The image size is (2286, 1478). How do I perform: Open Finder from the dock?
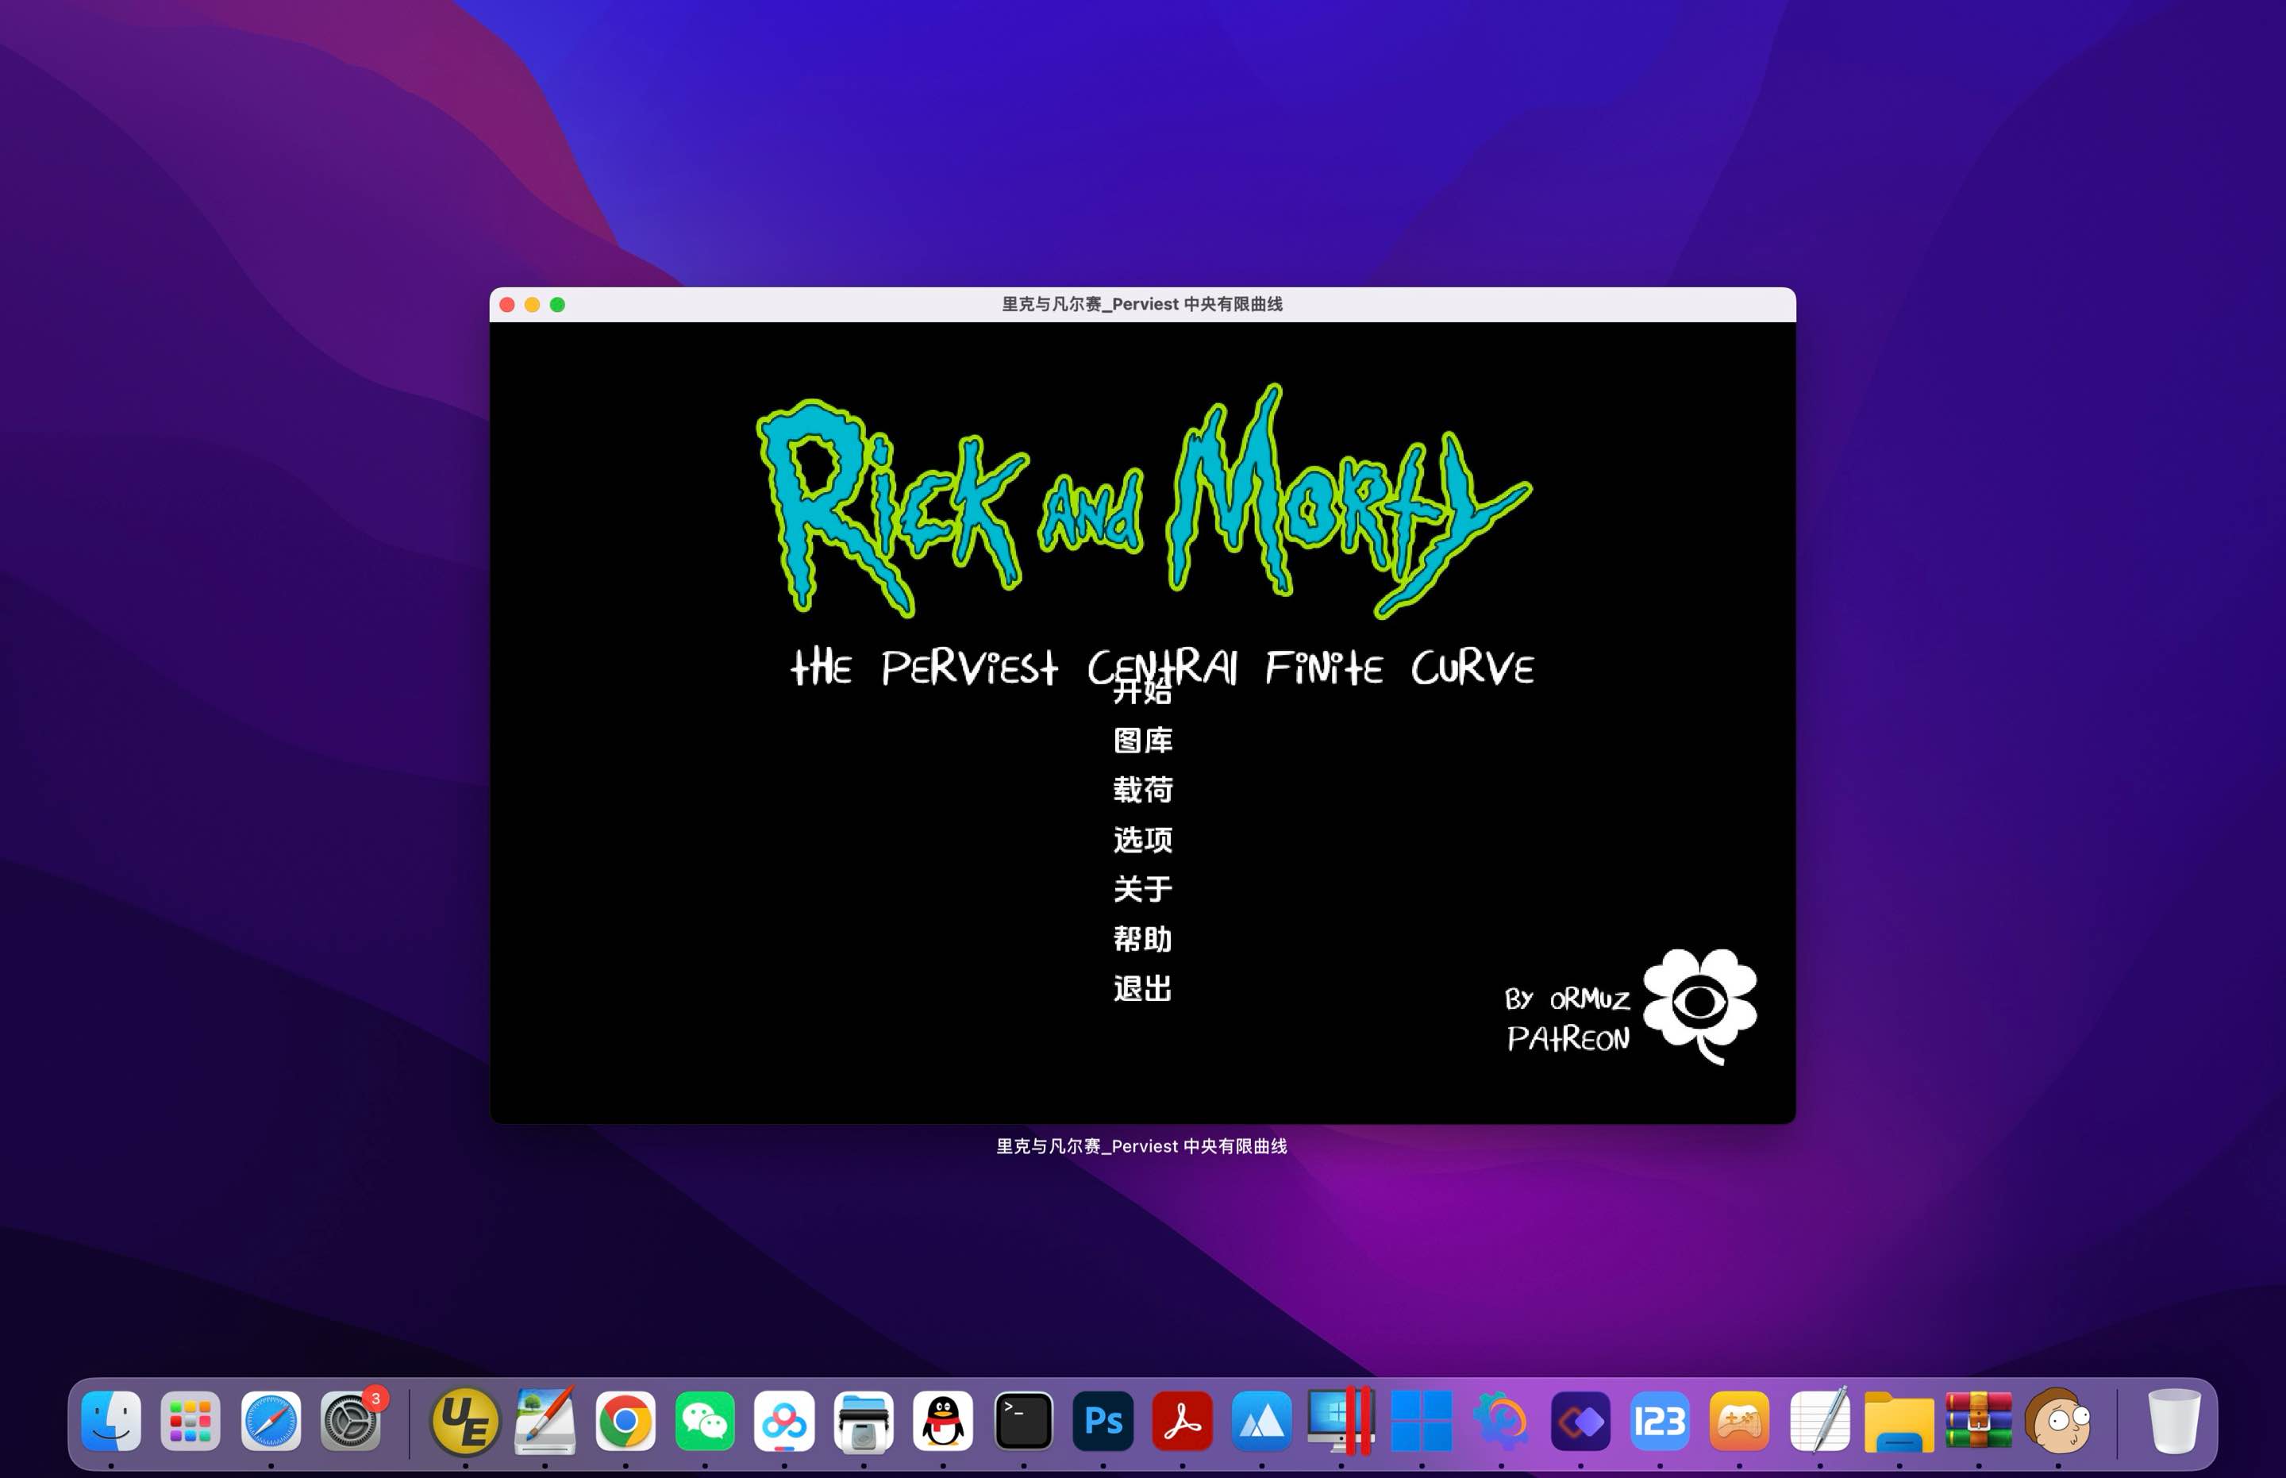coord(111,1420)
